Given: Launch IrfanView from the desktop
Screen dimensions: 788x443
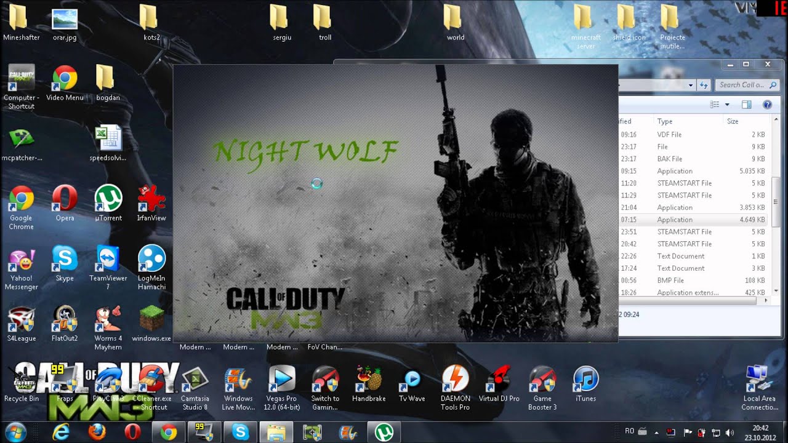Looking at the screenshot, I should click(x=151, y=204).
